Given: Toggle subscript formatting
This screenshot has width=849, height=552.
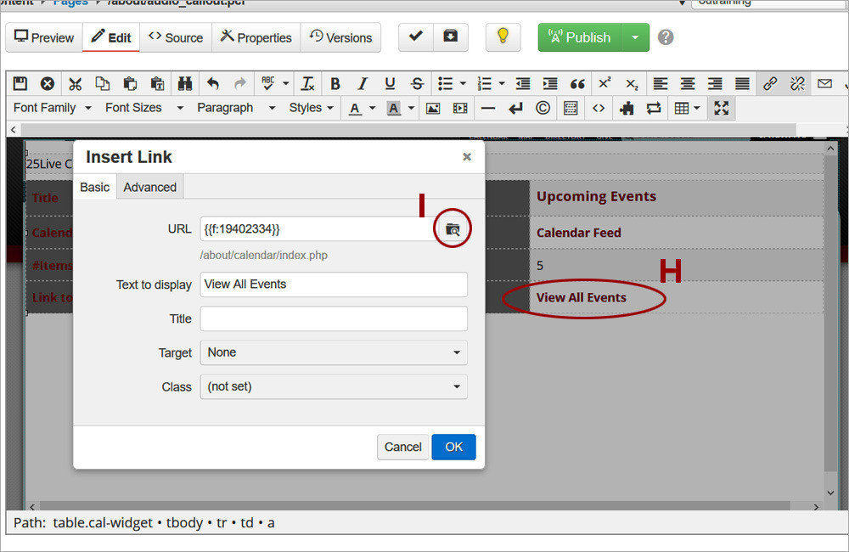Looking at the screenshot, I should [632, 83].
